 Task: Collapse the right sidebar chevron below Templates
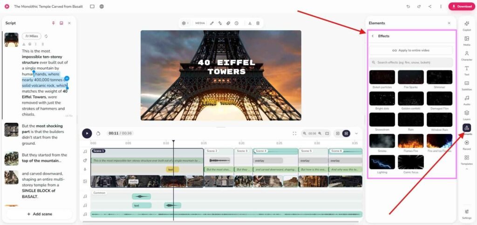point(467,169)
